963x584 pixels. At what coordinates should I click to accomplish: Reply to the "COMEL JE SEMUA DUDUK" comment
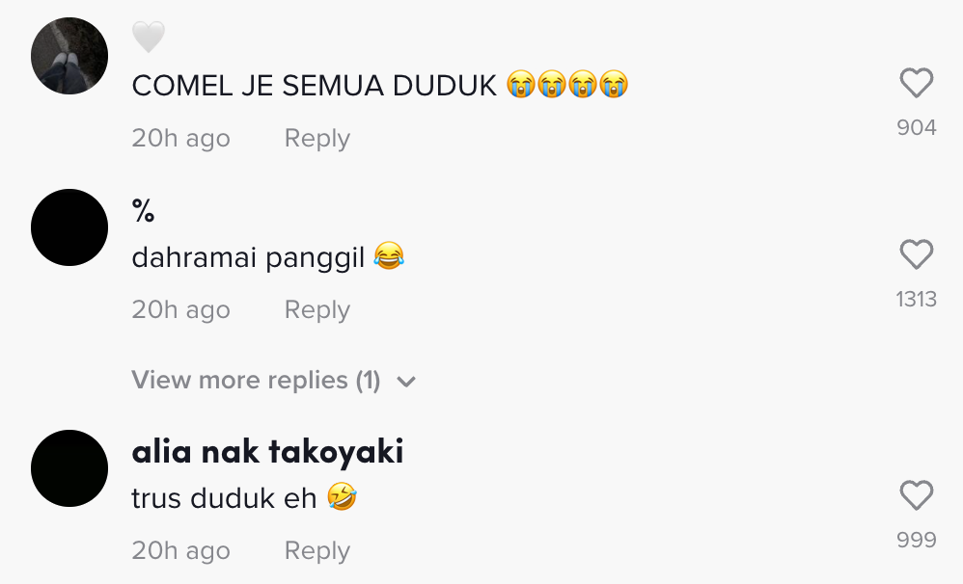[316, 139]
